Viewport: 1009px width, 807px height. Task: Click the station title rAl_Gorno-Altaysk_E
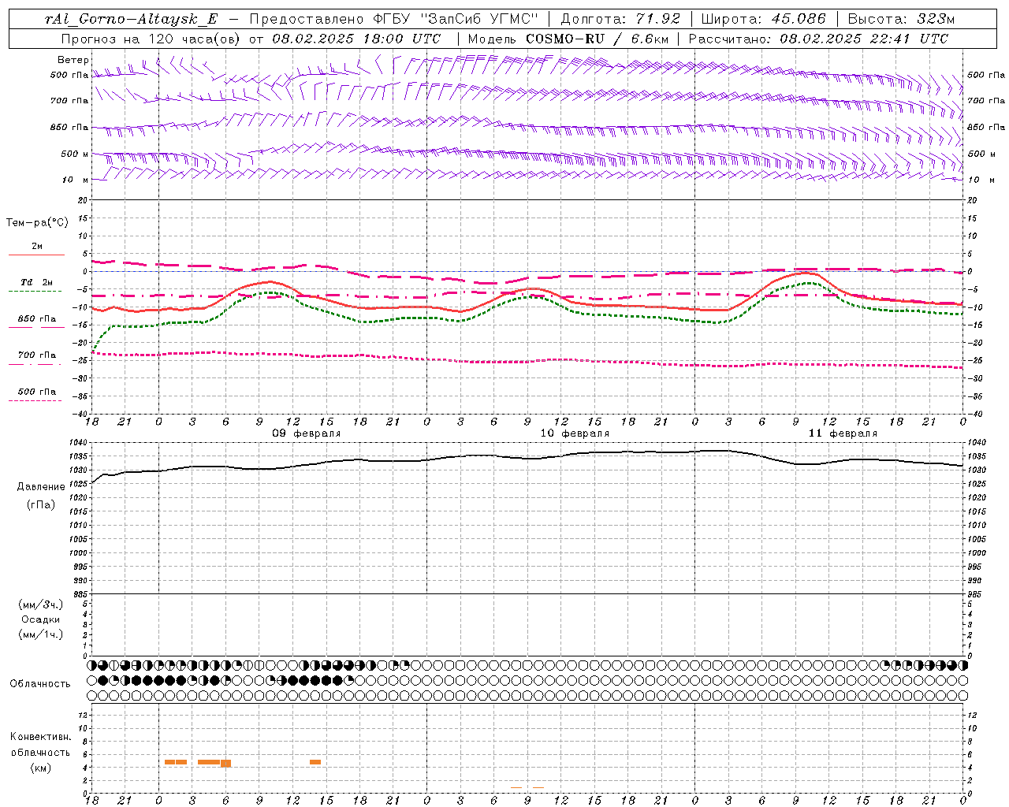tap(131, 19)
